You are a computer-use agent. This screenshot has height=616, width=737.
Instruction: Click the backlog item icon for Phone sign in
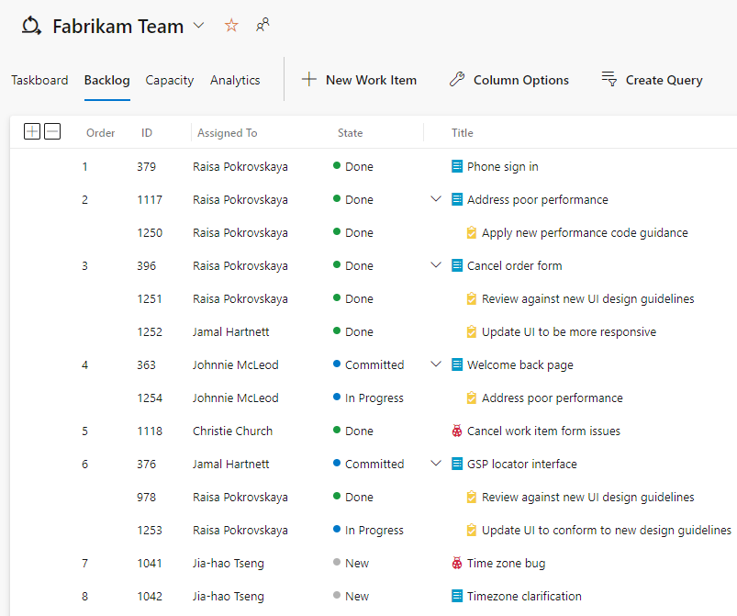pos(457,166)
